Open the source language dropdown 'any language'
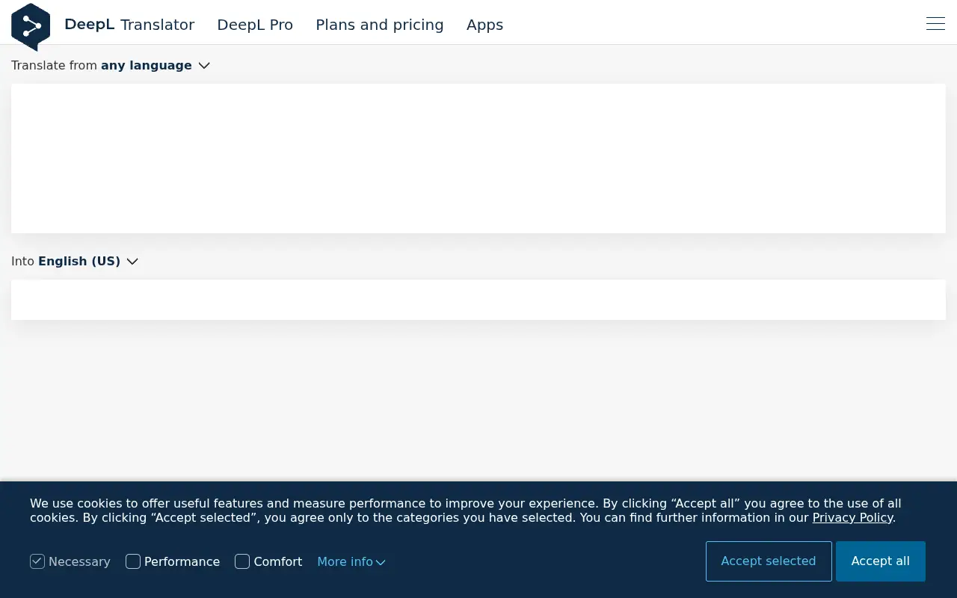 click(156, 66)
